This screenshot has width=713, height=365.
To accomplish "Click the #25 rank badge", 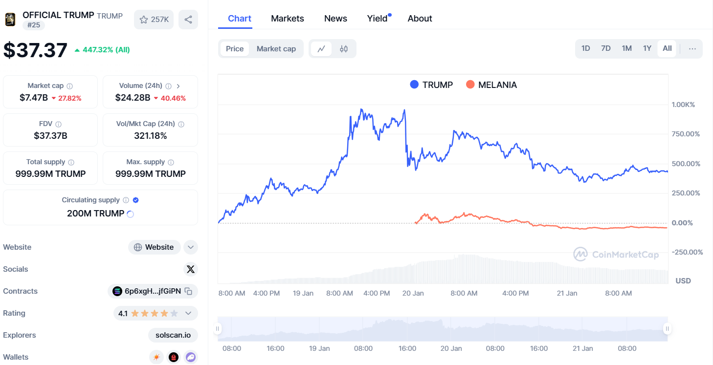I will (x=34, y=25).
